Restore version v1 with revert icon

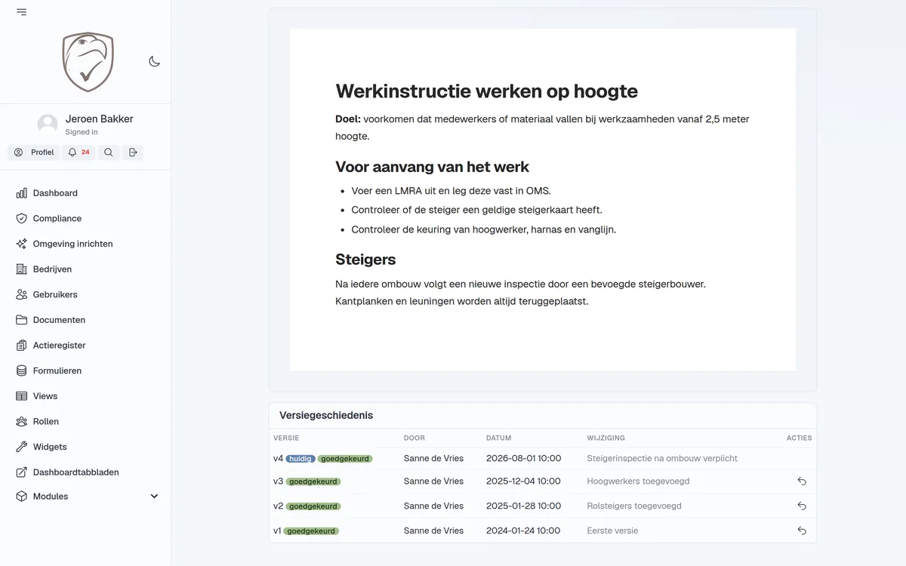802,531
